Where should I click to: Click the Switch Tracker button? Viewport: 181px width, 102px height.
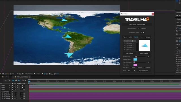(x=144, y=54)
